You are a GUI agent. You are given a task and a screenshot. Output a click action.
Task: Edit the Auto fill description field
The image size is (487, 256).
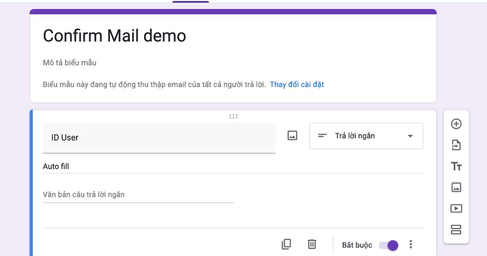[233, 167]
